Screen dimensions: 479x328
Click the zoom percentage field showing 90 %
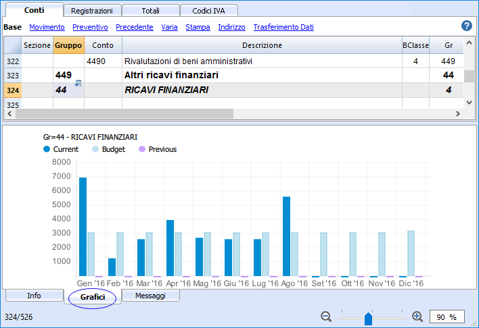point(447,317)
